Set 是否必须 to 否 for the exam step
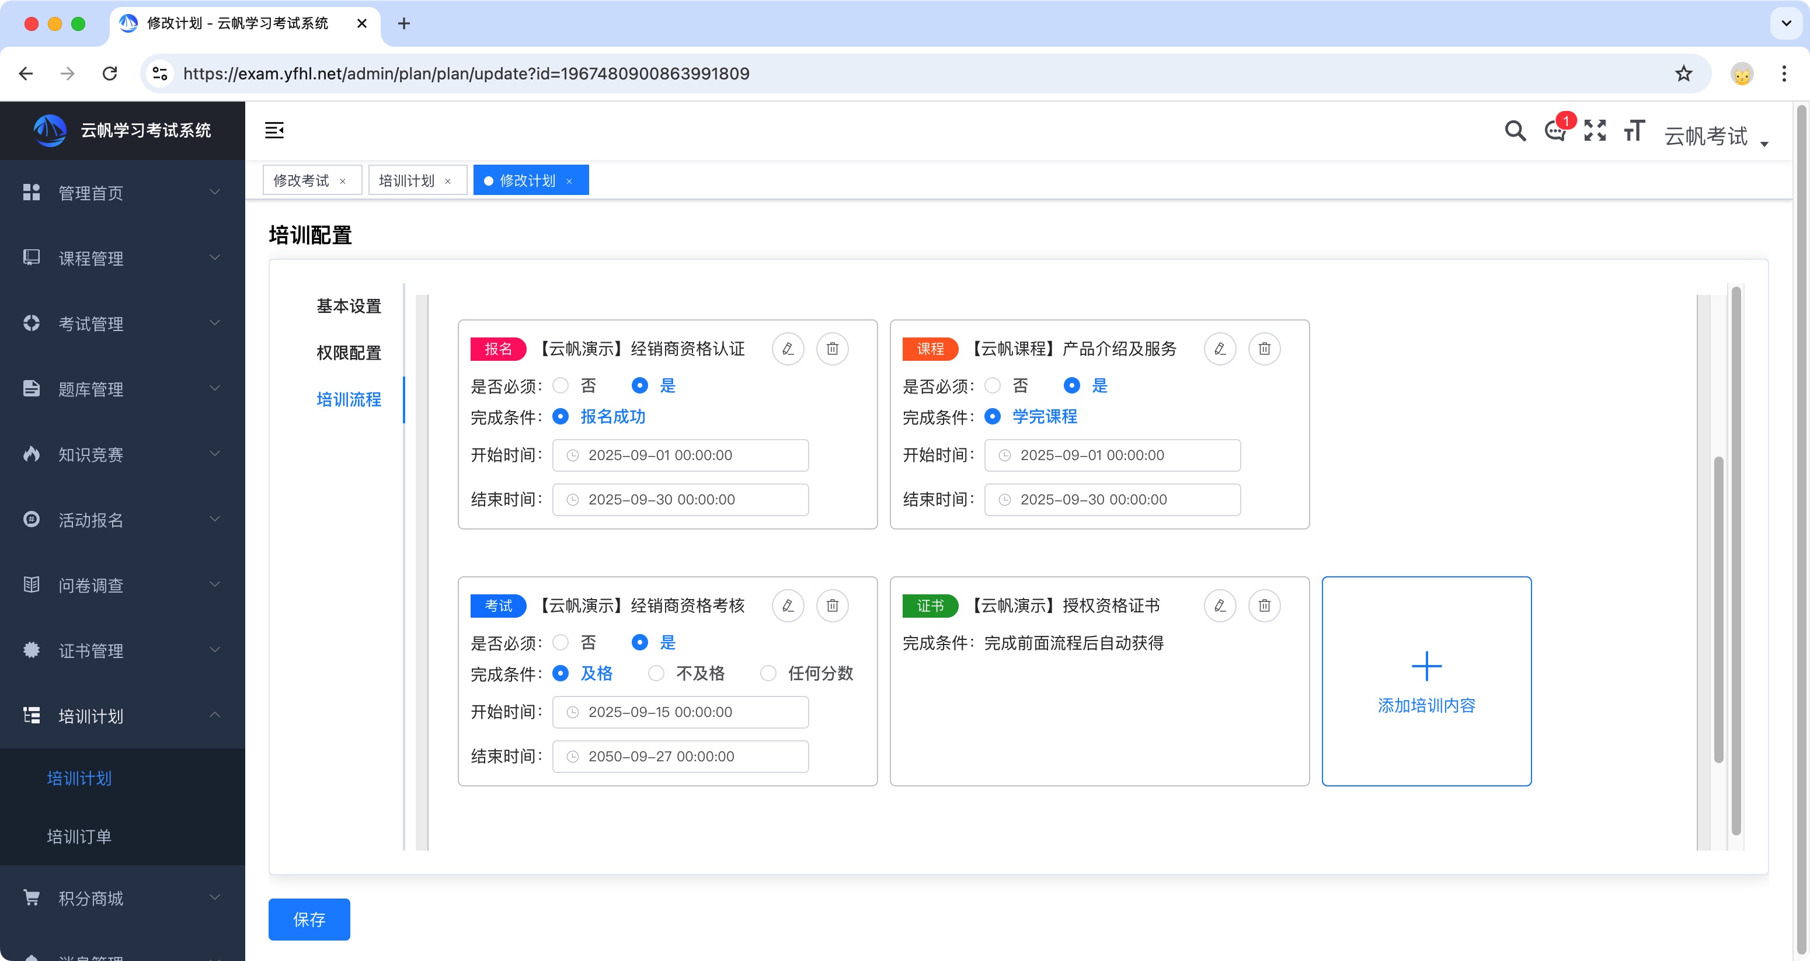Screen dimensions: 1810x961 561,642
